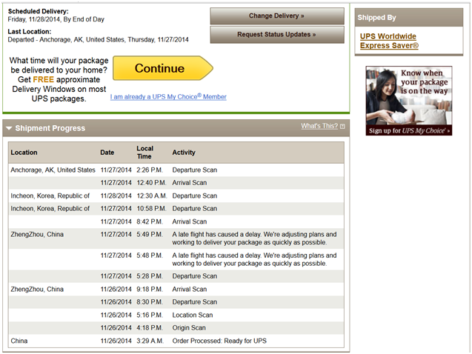Select ZhengZhou, China cell dated 11/27/2014
Image resolution: width=472 pixels, height=354 pixels.
[37, 235]
